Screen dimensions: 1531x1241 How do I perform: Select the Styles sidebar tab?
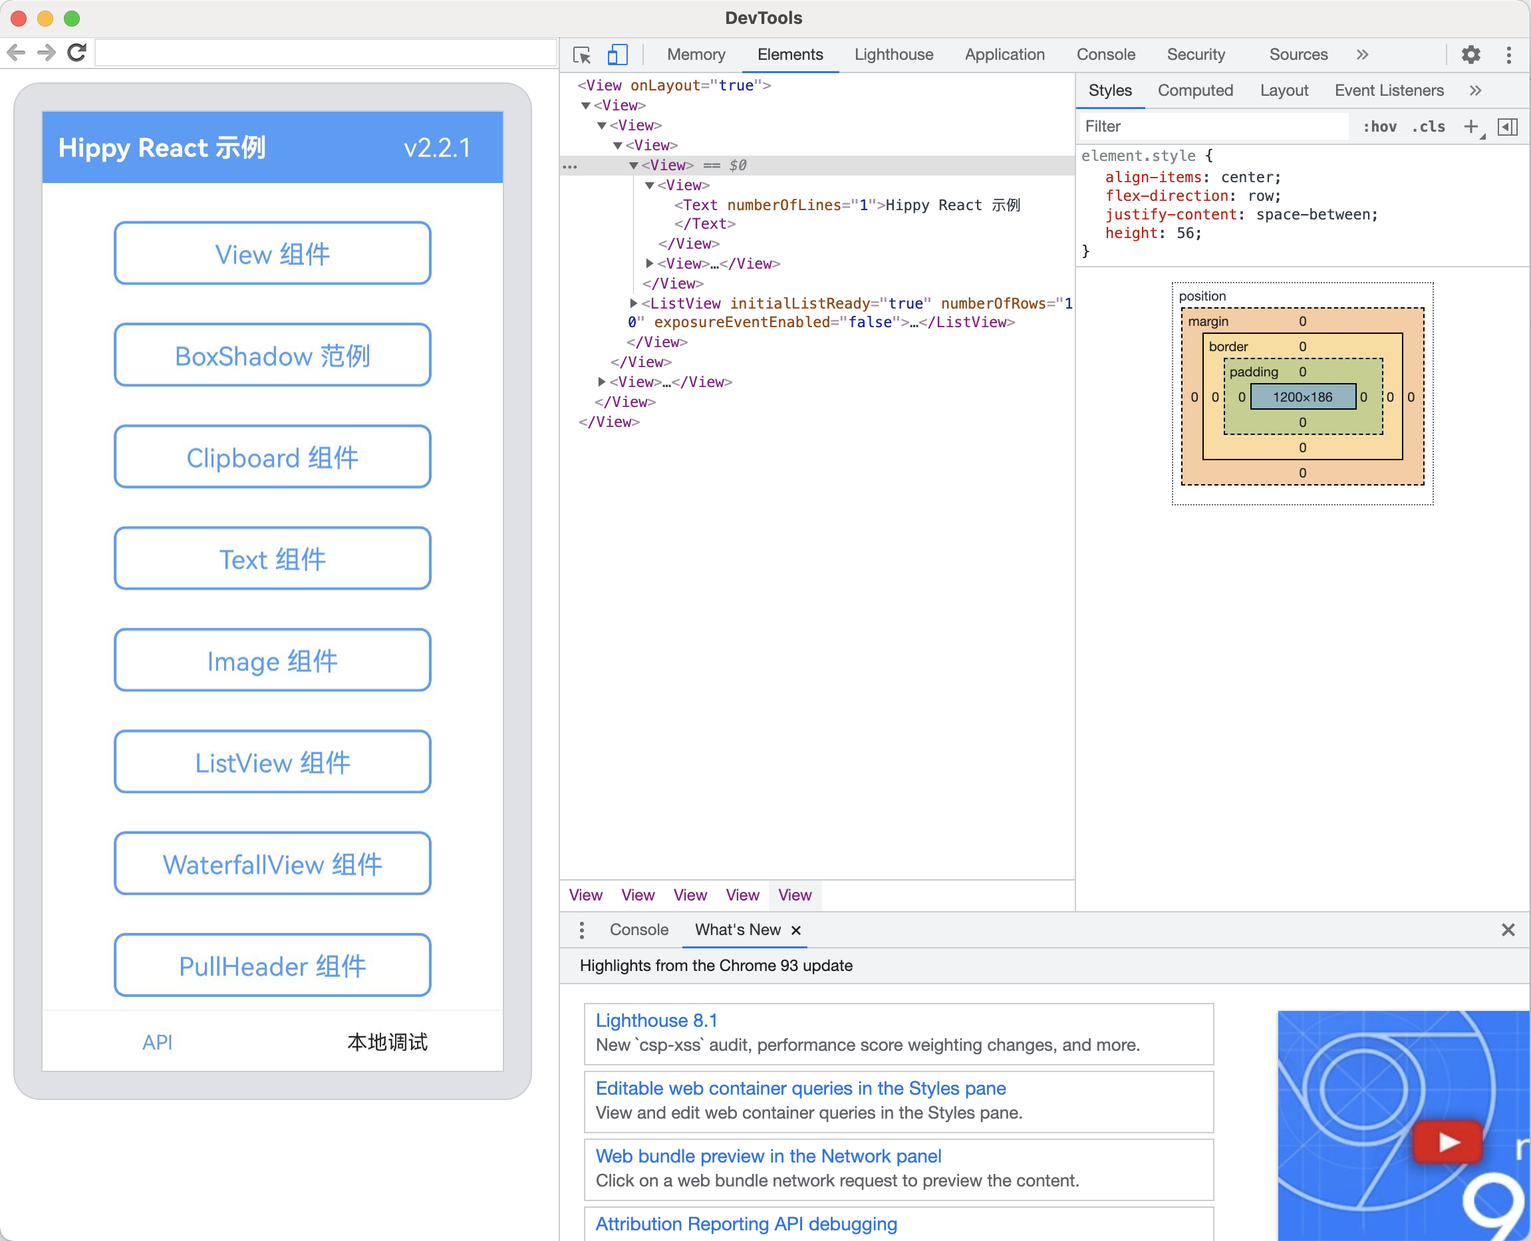[x=1110, y=91]
